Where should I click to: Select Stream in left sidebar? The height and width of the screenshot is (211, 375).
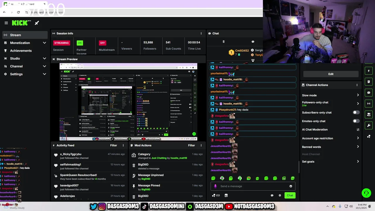point(25,35)
